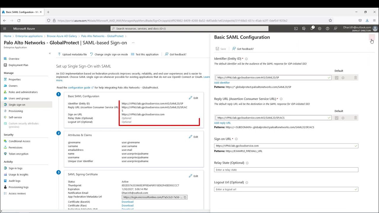Screen dimensions: 379x213
Task: Click the Reply URL input field
Action: (x=274, y=118)
